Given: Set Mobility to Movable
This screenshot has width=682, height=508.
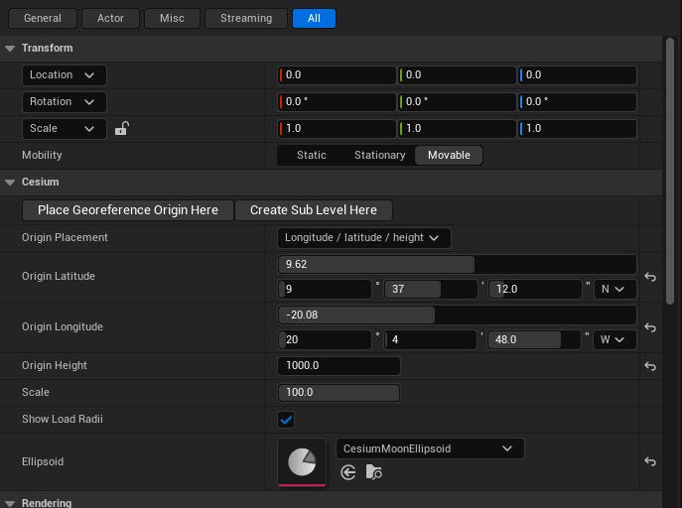Looking at the screenshot, I should (449, 155).
